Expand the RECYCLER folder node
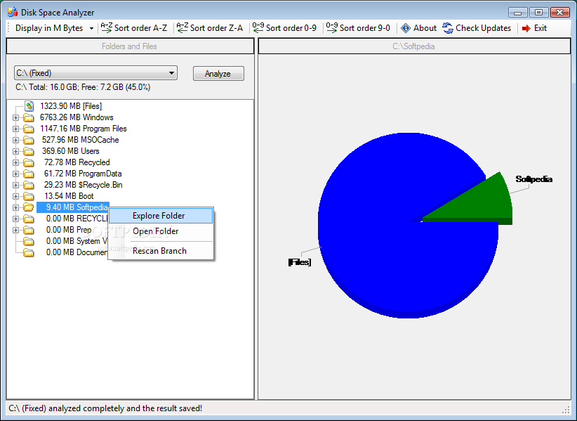Screen dimensions: 577x421 [x=15, y=219]
